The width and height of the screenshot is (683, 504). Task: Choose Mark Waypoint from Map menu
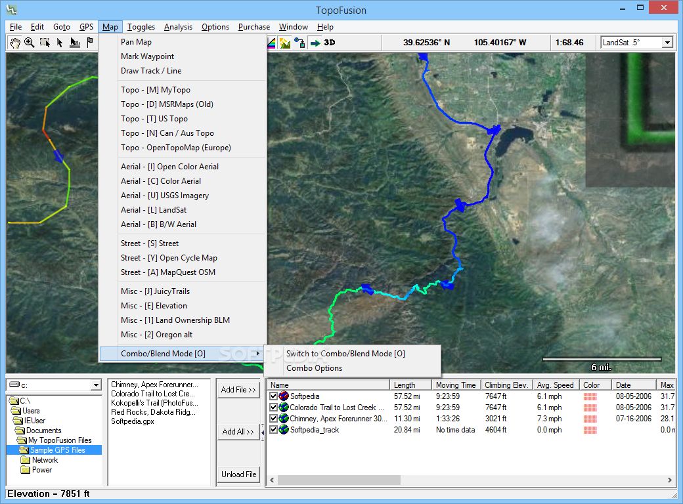pyautogui.click(x=147, y=56)
